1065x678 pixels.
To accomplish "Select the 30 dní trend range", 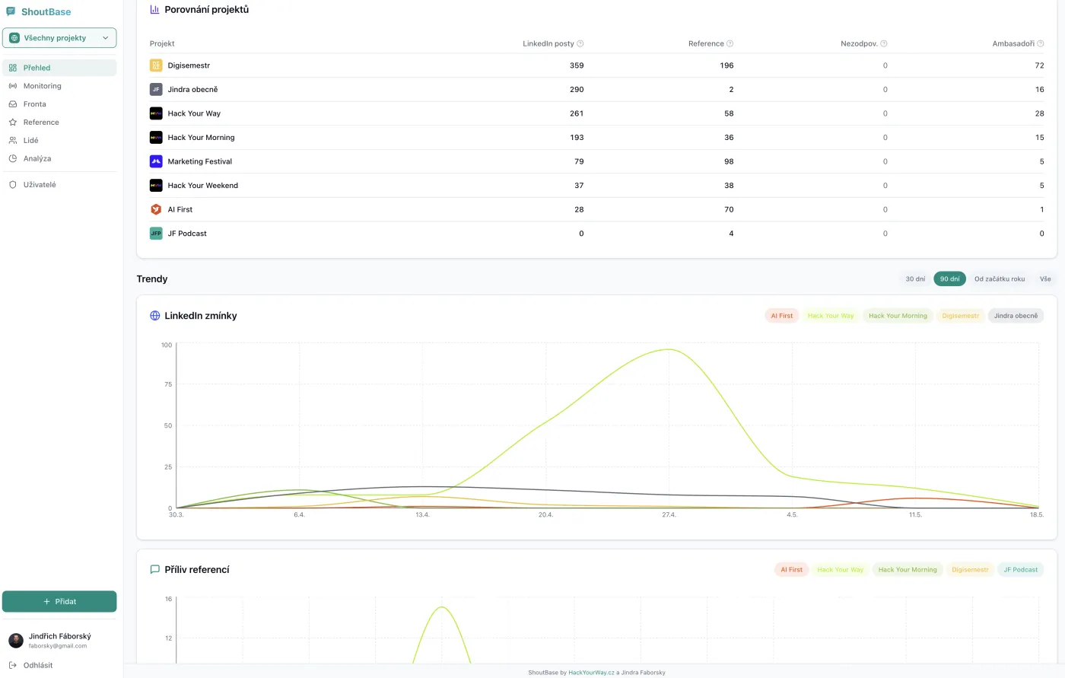I will [915, 279].
